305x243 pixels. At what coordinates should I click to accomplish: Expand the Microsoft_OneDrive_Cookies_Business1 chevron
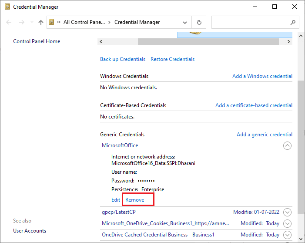[x=287, y=223]
